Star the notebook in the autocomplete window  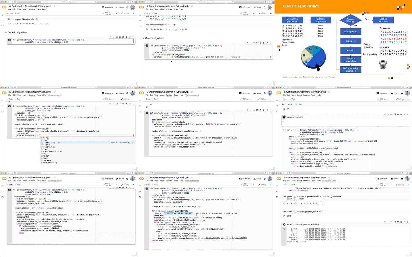click(54, 92)
